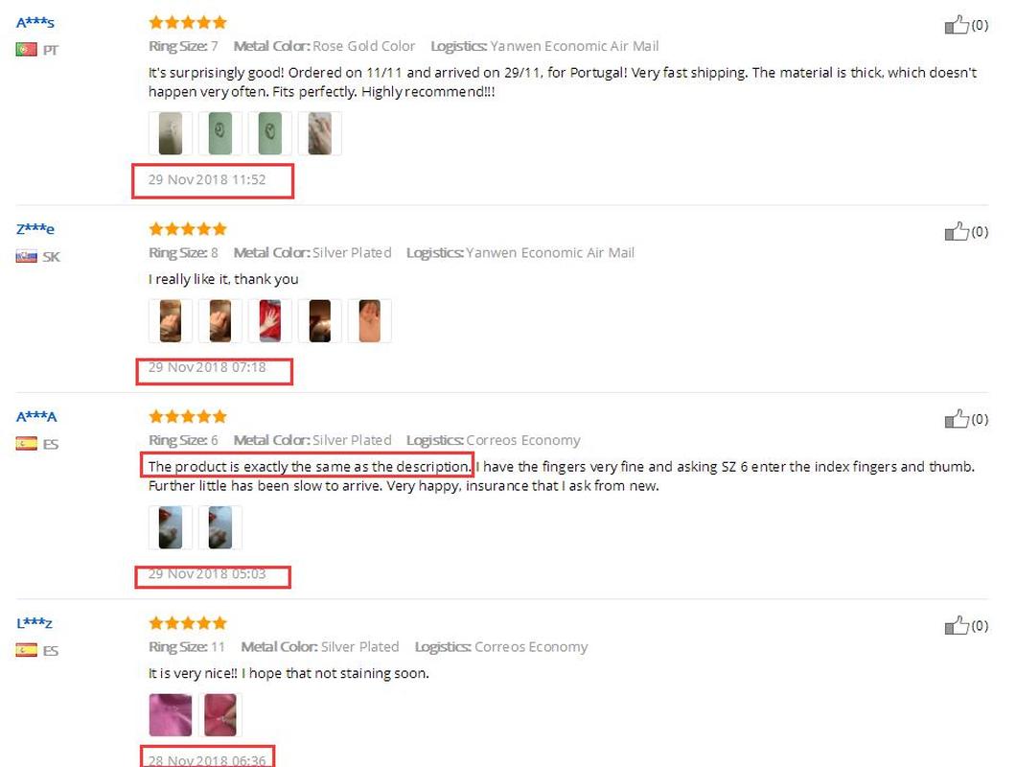Click Spain flag beside A***A reviewer
The height and width of the screenshot is (767, 1016).
click(x=26, y=444)
